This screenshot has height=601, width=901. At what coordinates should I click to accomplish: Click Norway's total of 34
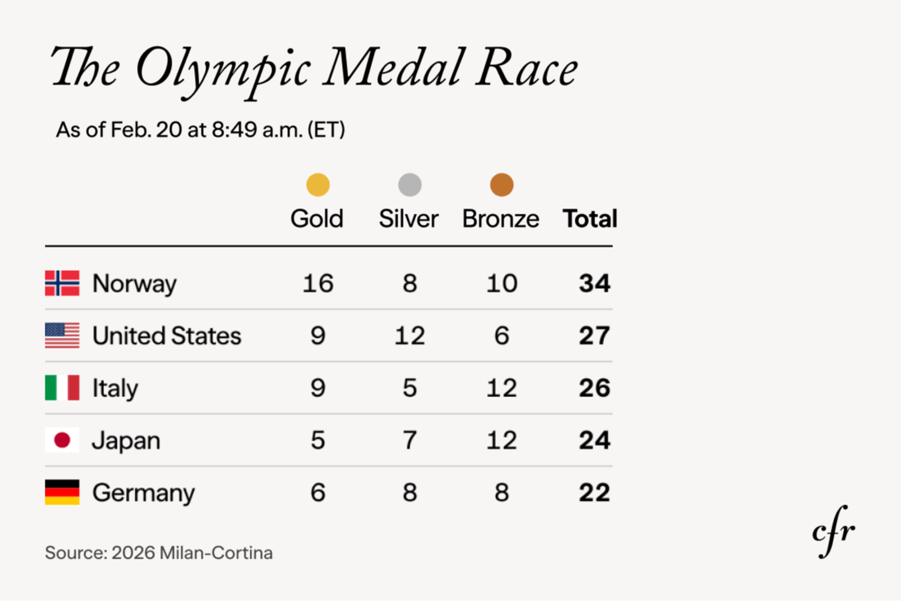[594, 283]
